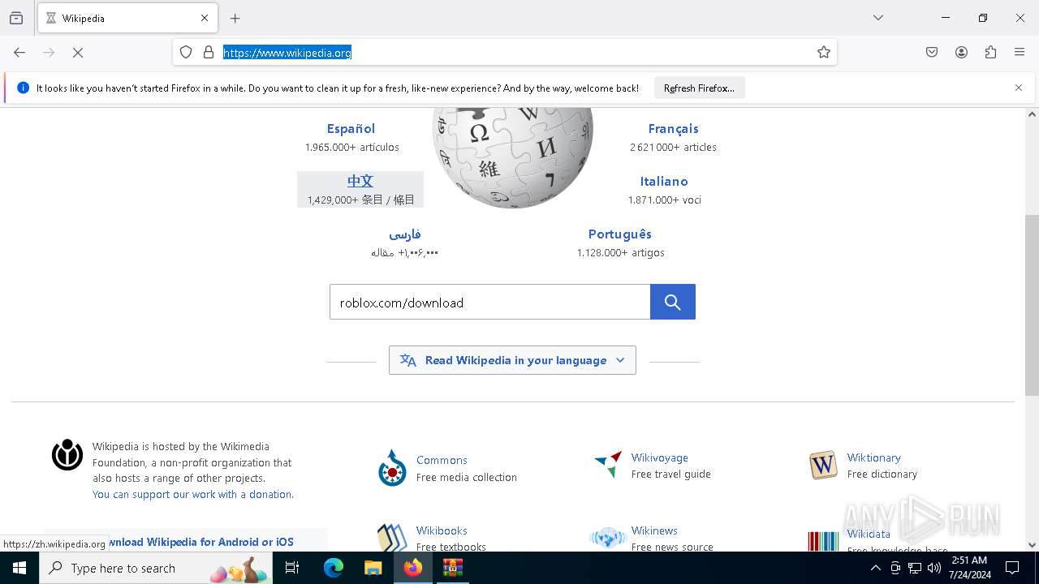Click Refresh Firefox button
Image resolution: width=1039 pixels, height=584 pixels.
tap(699, 88)
